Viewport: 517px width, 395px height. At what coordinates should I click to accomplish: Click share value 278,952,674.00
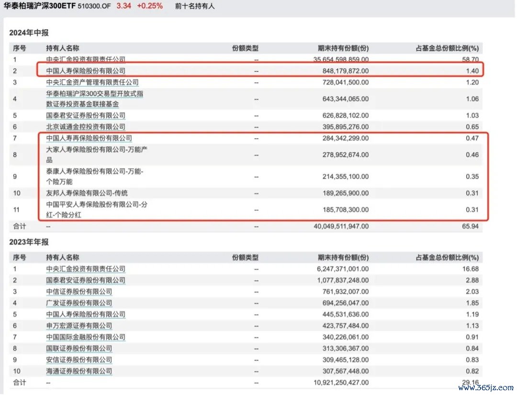coord(346,155)
